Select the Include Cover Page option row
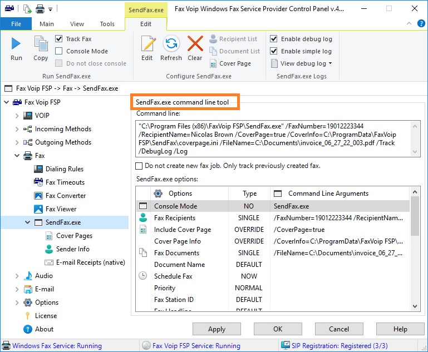428x352 pixels. click(273, 230)
